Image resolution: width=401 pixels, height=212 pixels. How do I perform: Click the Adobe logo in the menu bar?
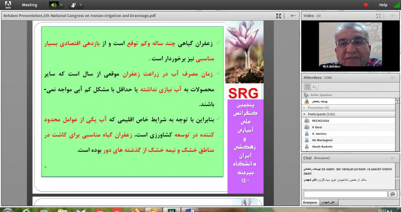(x=8, y=5)
